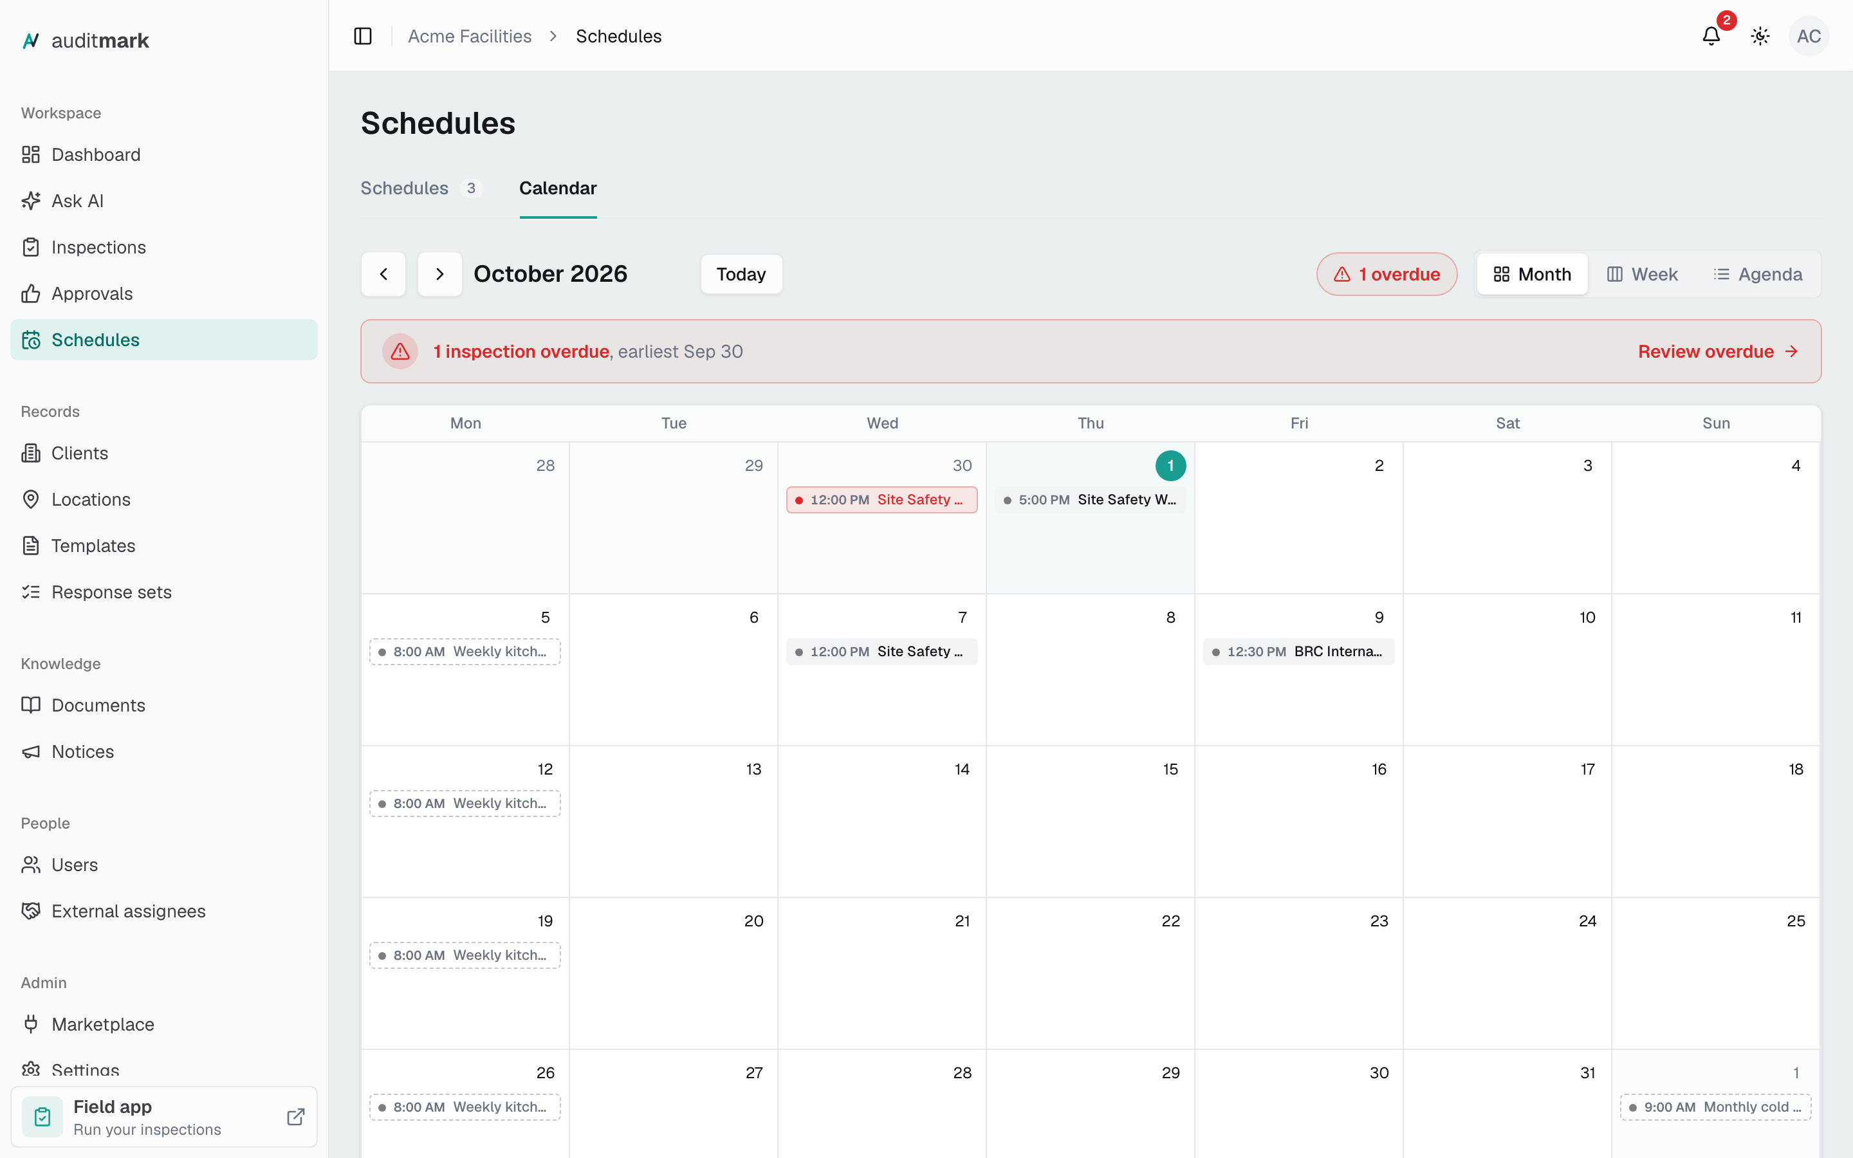
Task: Open Oct 7 12:00 PM Site Safety event
Action: tap(881, 652)
